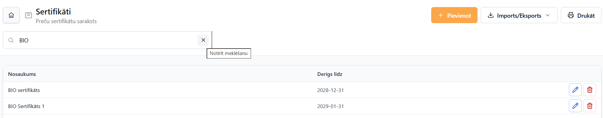Image resolution: width=603 pixels, height=118 pixels.
Task: Delete BIO Sertifikāts 1 entry
Action: [589, 106]
